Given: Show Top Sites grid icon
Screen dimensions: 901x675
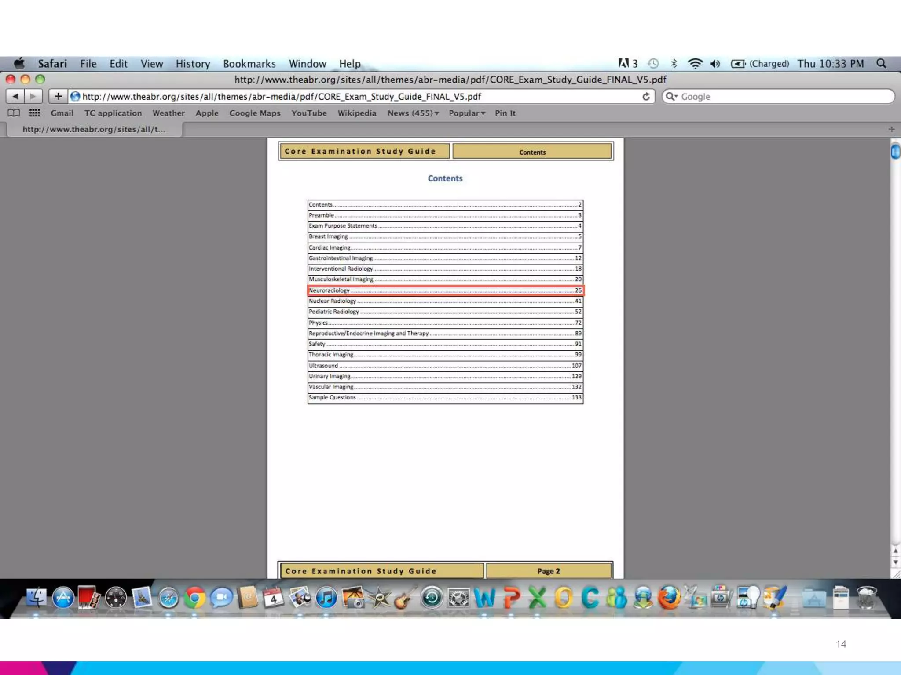Looking at the screenshot, I should [x=35, y=113].
